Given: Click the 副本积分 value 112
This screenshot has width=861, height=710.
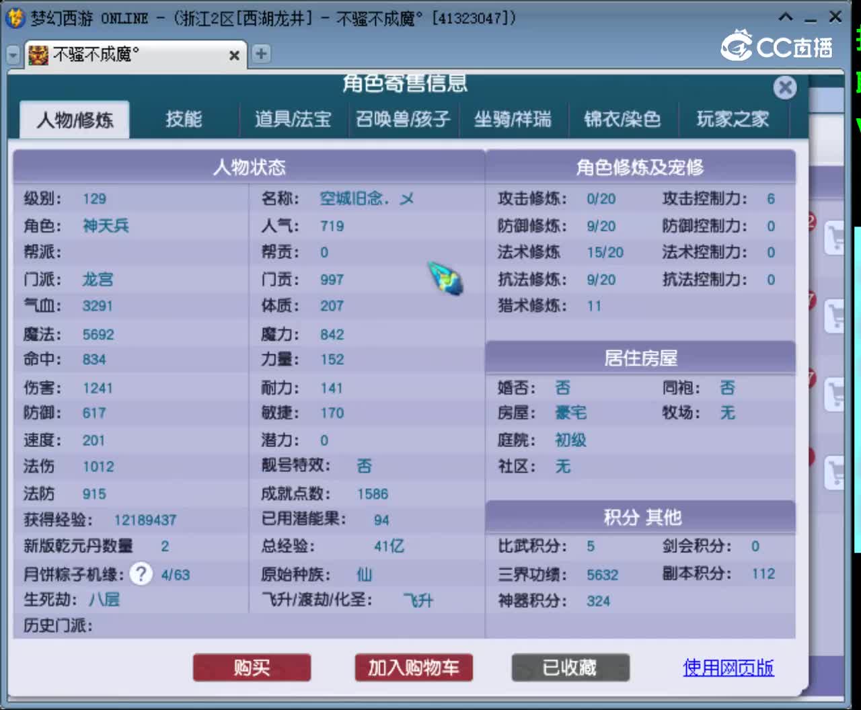Looking at the screenshot, I should tap(763, 574).
